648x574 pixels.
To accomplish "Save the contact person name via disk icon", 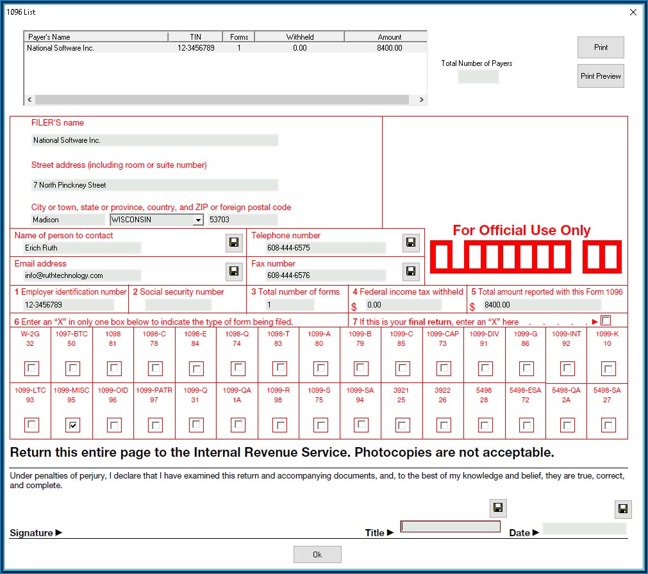I will (x=234, y=243).
